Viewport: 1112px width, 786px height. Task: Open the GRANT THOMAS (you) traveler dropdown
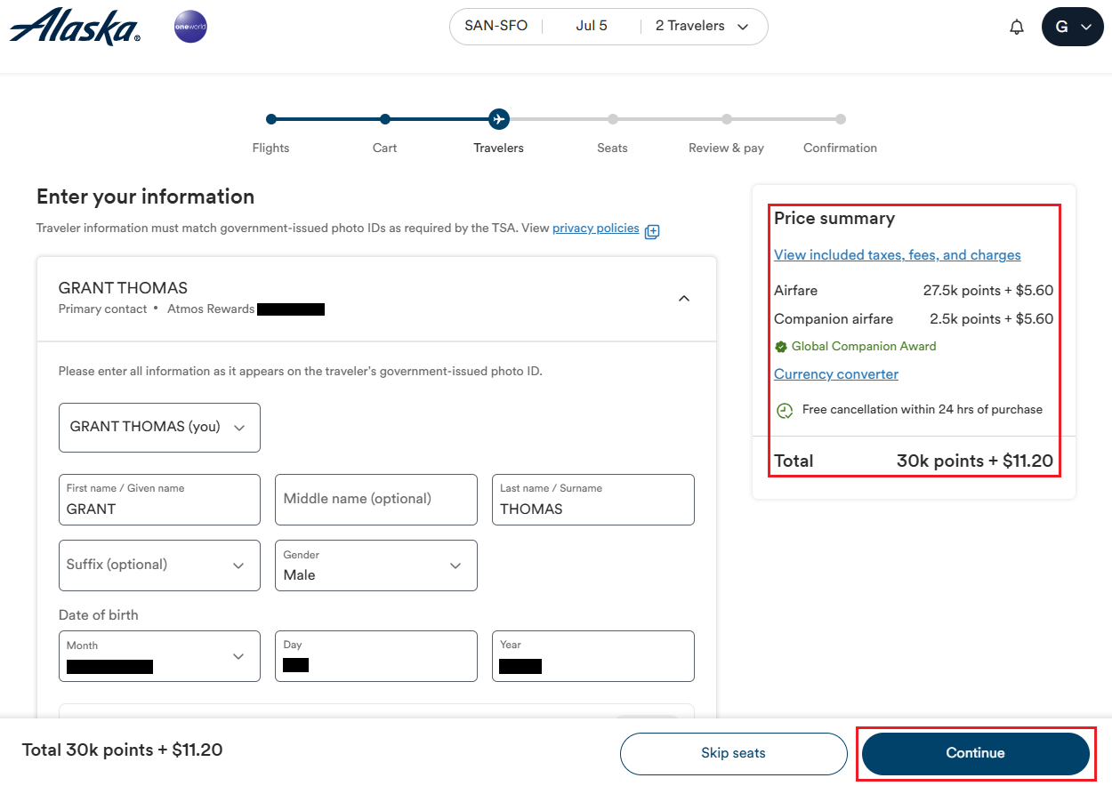pyautogui.click(x=159, y=428)
